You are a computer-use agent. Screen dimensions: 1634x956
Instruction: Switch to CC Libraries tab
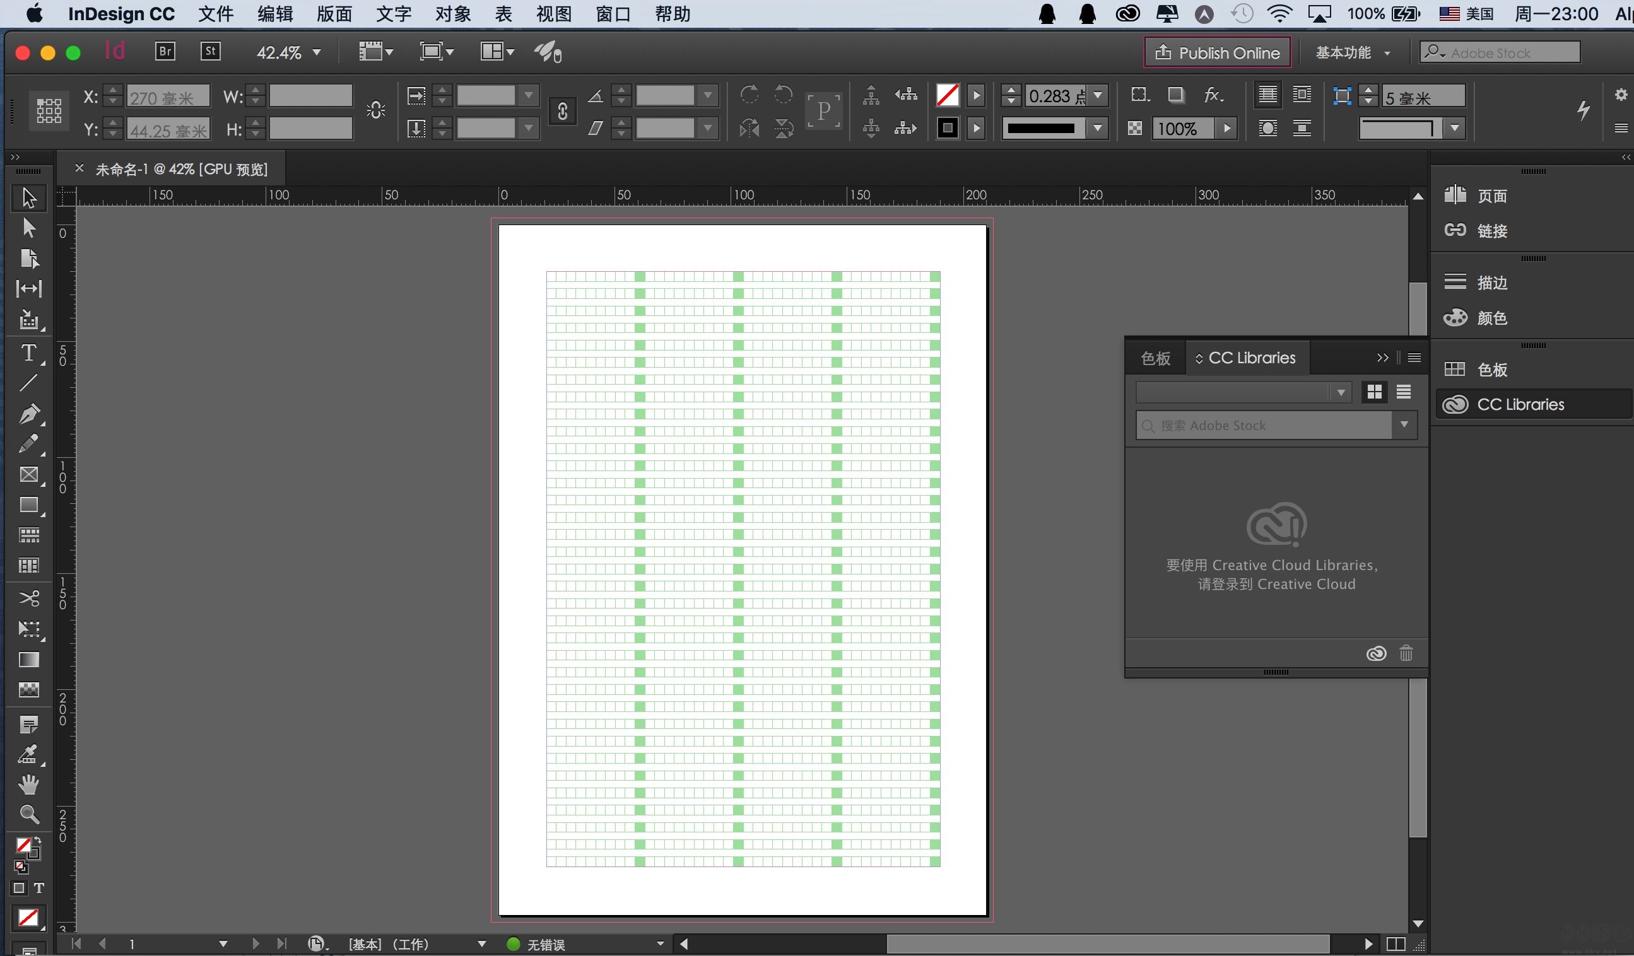pos(1249,356)
